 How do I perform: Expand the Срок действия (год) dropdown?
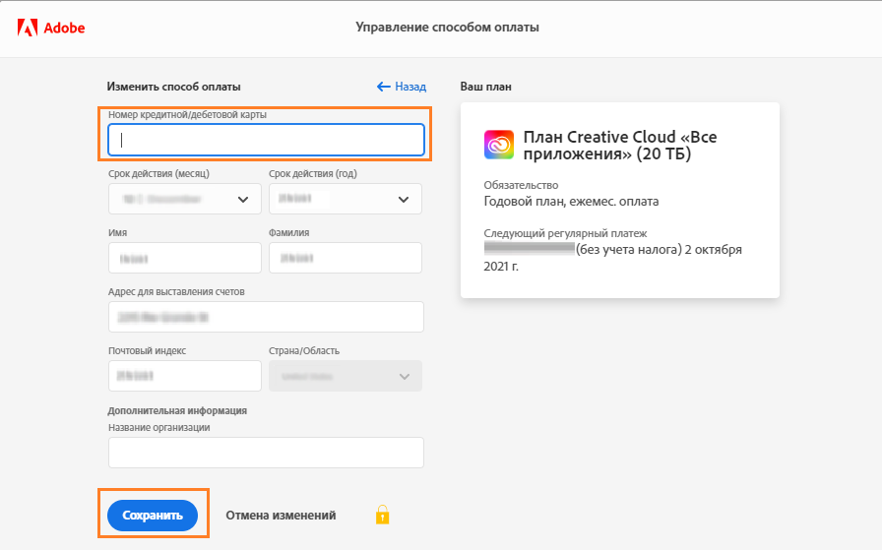345,199
